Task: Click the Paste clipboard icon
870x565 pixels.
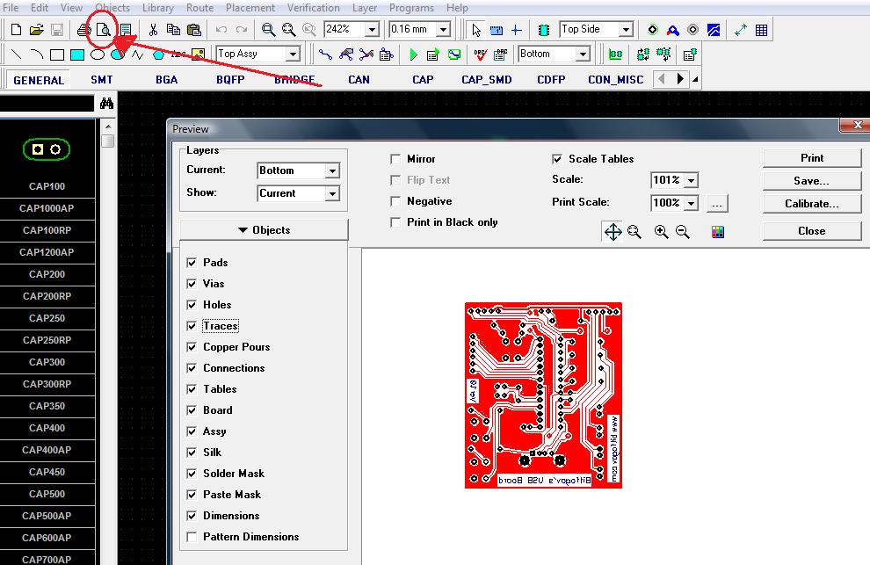Action: (193, 30)
